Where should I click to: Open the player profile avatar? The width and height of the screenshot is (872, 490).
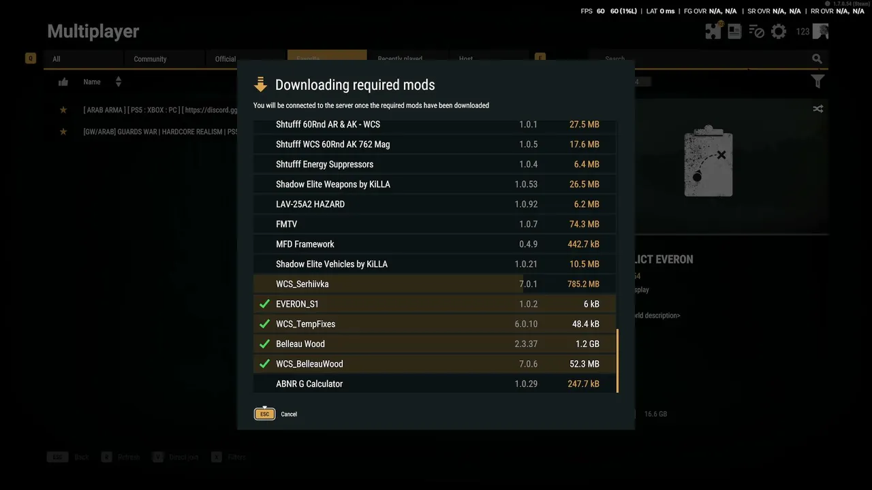click(821, 31)
